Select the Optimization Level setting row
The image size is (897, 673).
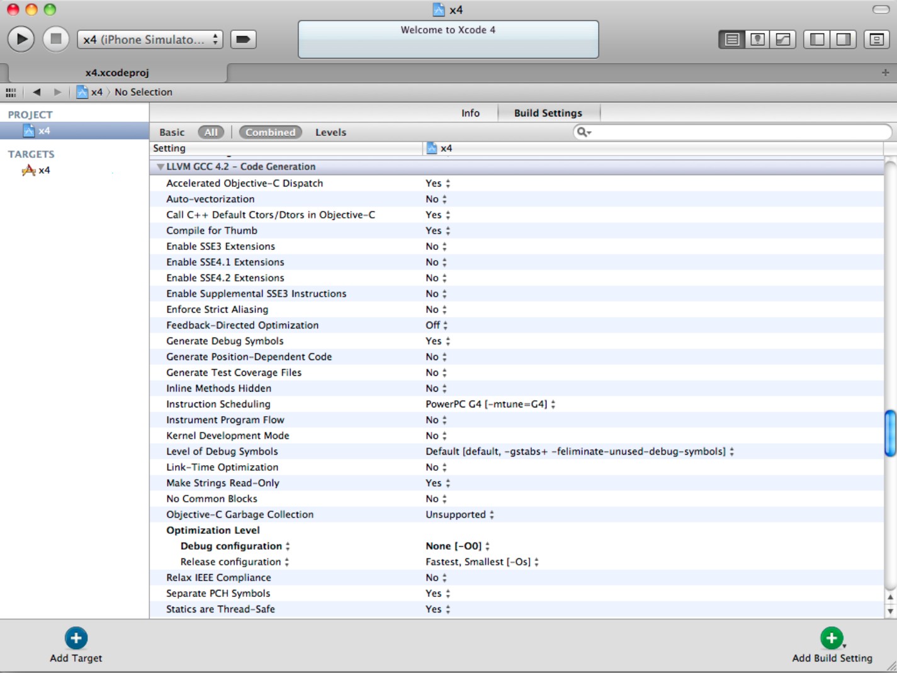coord(516,530)
